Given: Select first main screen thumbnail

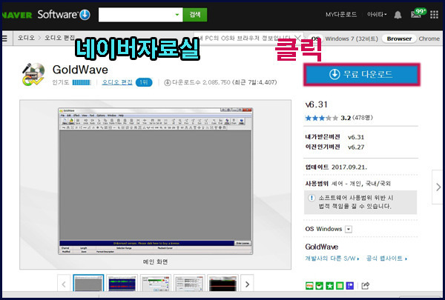Looking at the screenshot, I should point(88,283).
